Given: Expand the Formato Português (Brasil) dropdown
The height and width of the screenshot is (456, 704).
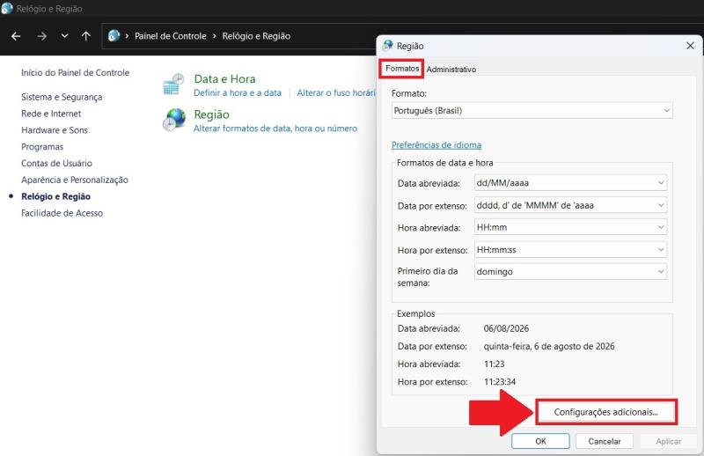Looking at the screenshot, I should 532,111.
